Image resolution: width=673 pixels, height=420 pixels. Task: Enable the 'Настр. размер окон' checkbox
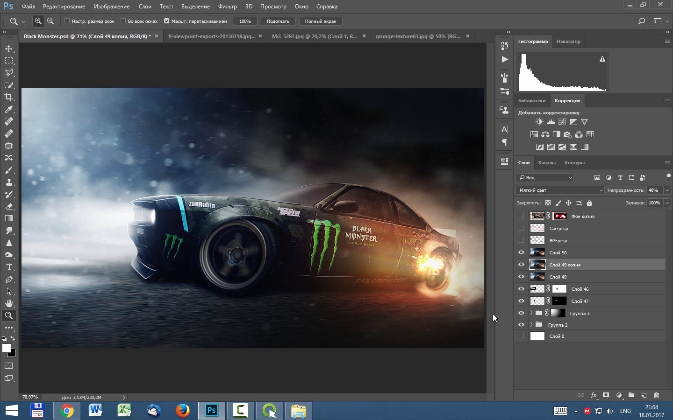tap(67, 21)
